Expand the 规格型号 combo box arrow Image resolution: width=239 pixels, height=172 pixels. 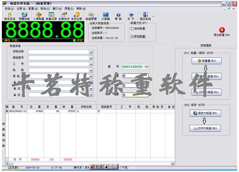pyautogui.click(x=91, y=58)
